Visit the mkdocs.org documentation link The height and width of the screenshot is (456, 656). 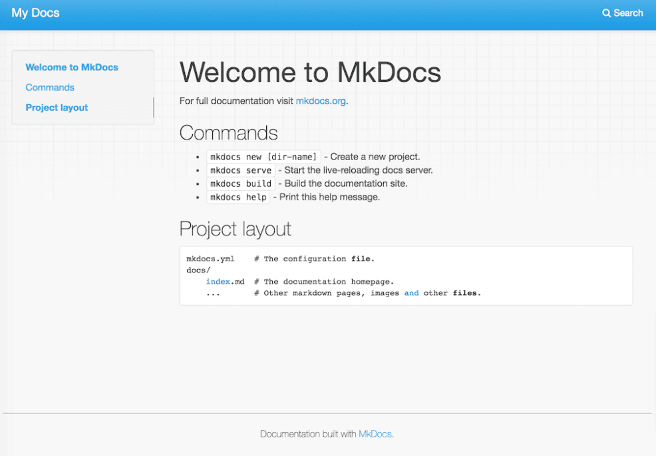(x=321, y=101)
